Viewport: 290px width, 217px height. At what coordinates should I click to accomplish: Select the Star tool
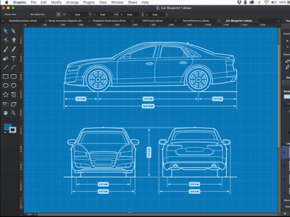click(x=5, y=95)
